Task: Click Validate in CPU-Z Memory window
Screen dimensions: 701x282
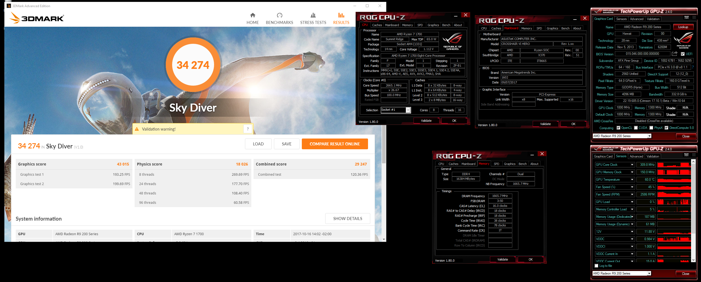Action: click(503, 259)
